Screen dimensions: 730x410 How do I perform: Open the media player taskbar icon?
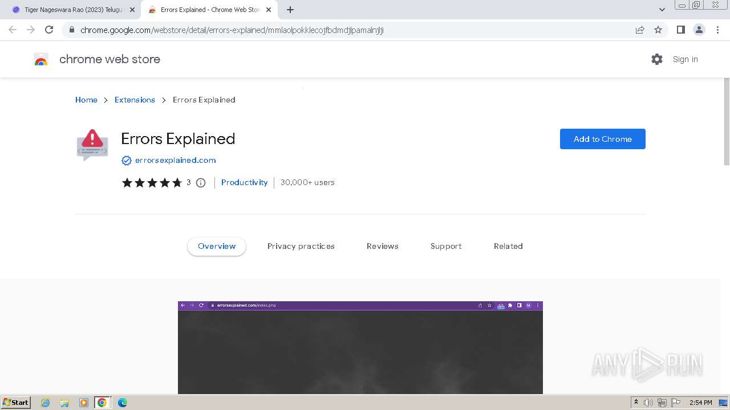pos(84,403)
